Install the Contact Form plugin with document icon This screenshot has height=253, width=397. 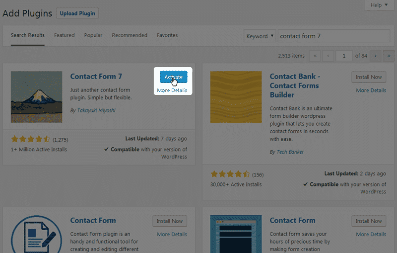click(170, 221)
